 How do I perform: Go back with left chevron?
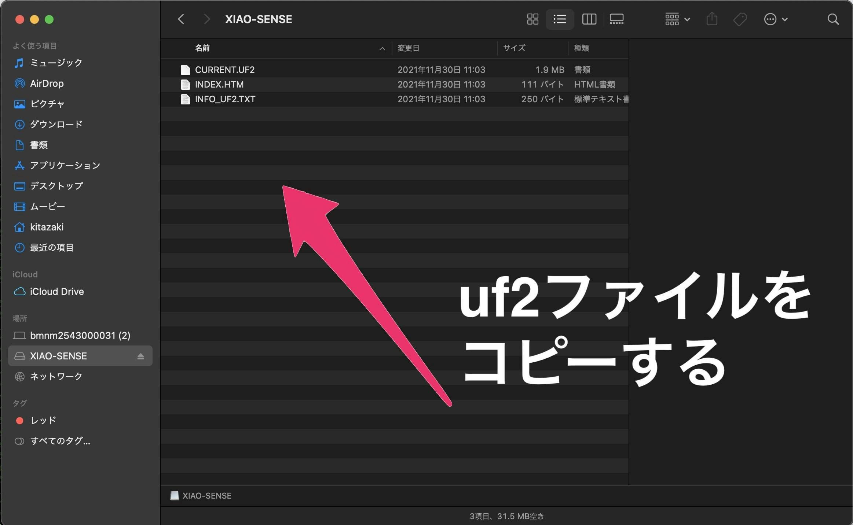coord(181,19)
